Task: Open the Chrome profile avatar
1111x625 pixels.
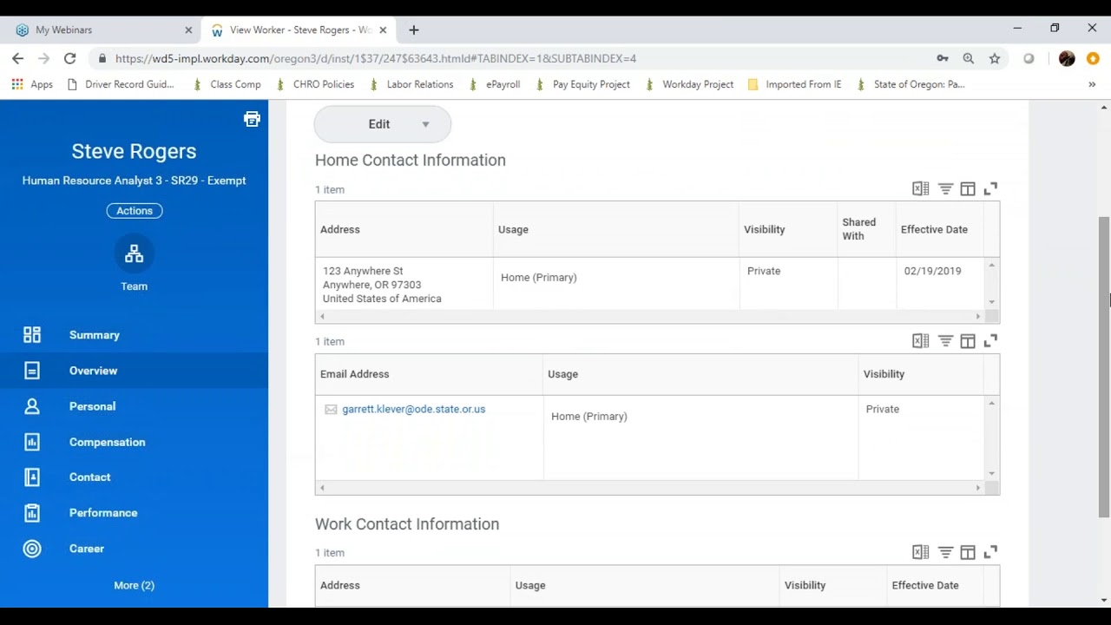Action: [1067, 58]
